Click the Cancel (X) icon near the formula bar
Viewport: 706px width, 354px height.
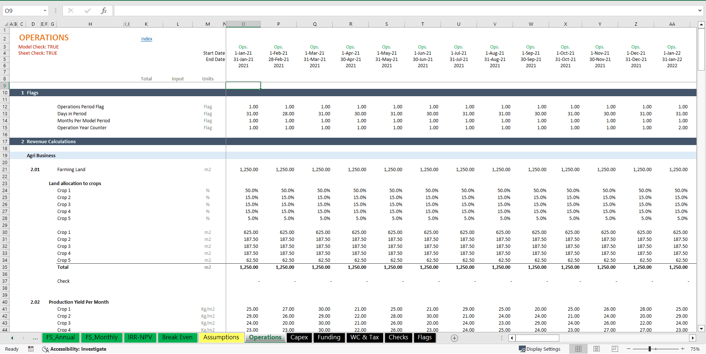[x=71, y=11]
